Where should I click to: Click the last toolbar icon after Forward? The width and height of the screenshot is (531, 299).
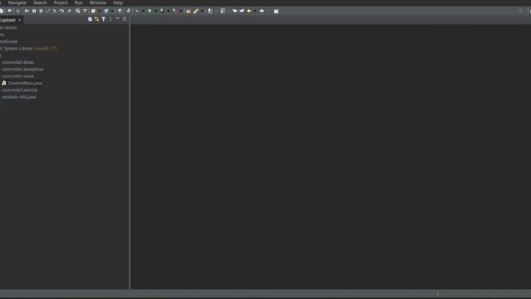click(x=276, y=11)
